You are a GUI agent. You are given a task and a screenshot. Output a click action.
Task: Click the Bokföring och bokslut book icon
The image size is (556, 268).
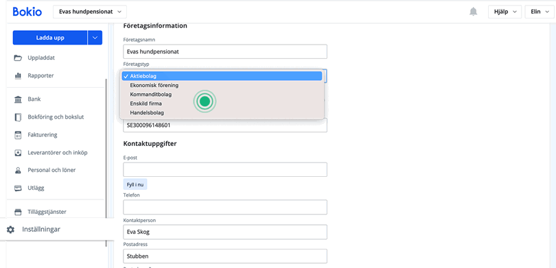tap(18, 117)
